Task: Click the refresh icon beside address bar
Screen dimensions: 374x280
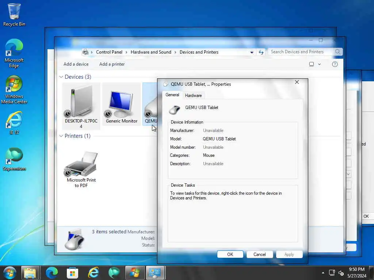Action: 261,52
